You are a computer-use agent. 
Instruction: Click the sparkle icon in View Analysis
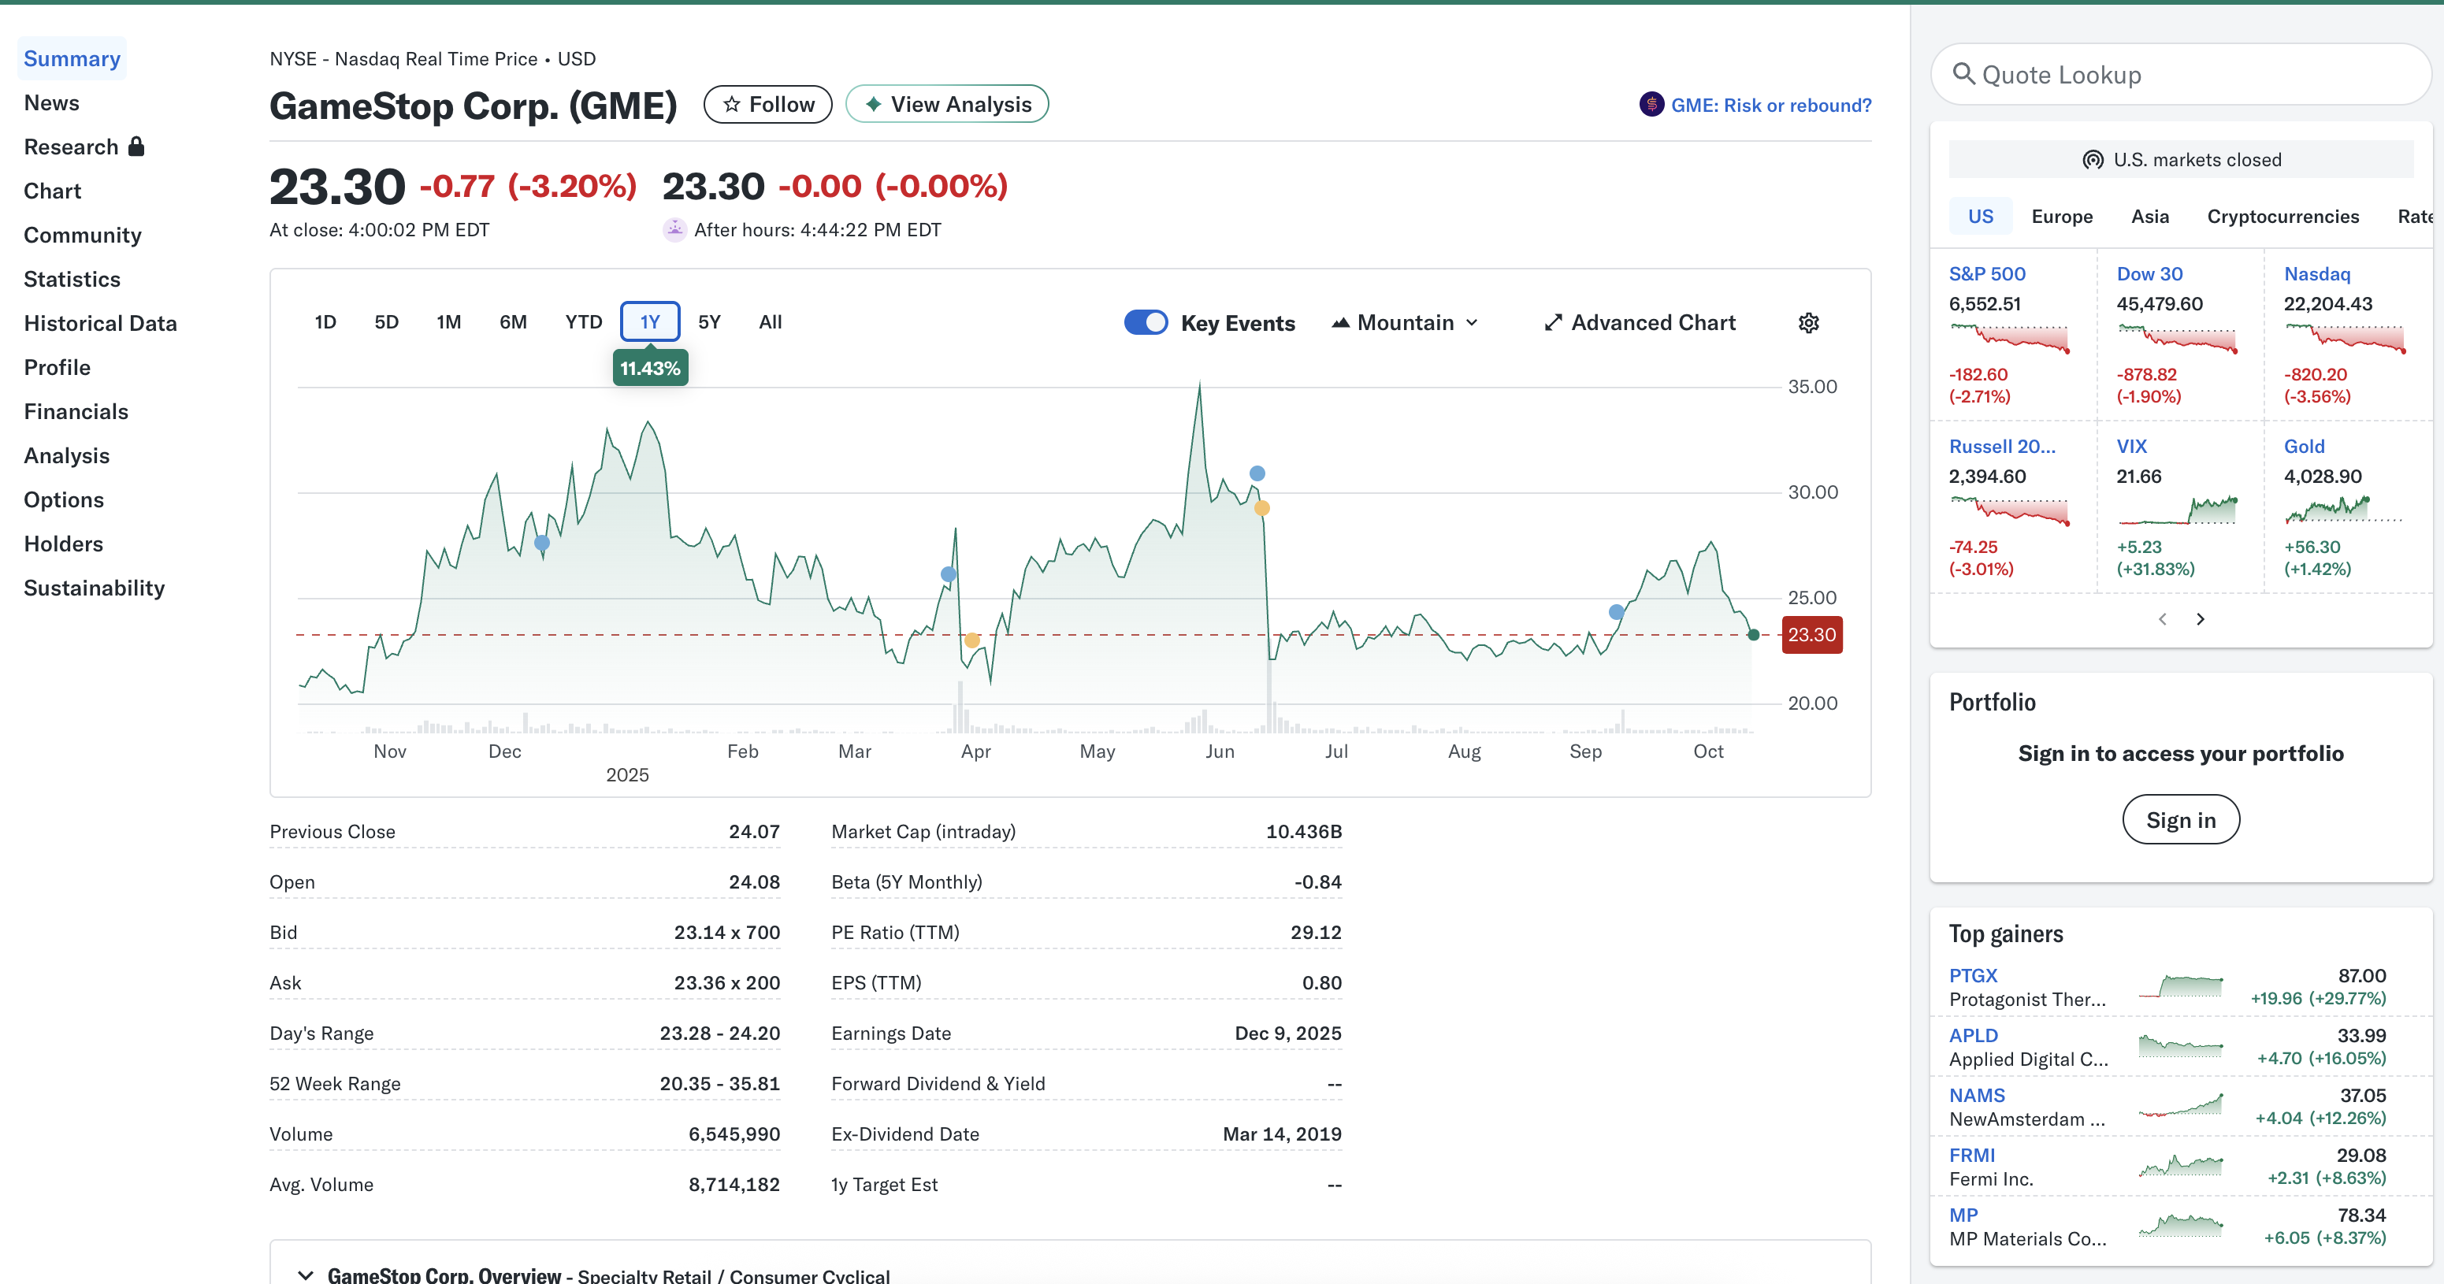coord(873,104)
